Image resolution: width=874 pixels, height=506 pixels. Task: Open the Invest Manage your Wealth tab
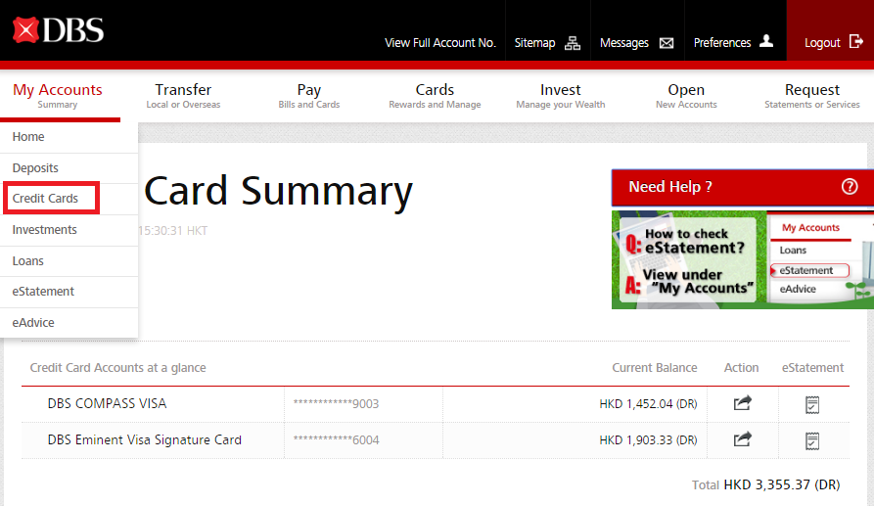[560, 96]
